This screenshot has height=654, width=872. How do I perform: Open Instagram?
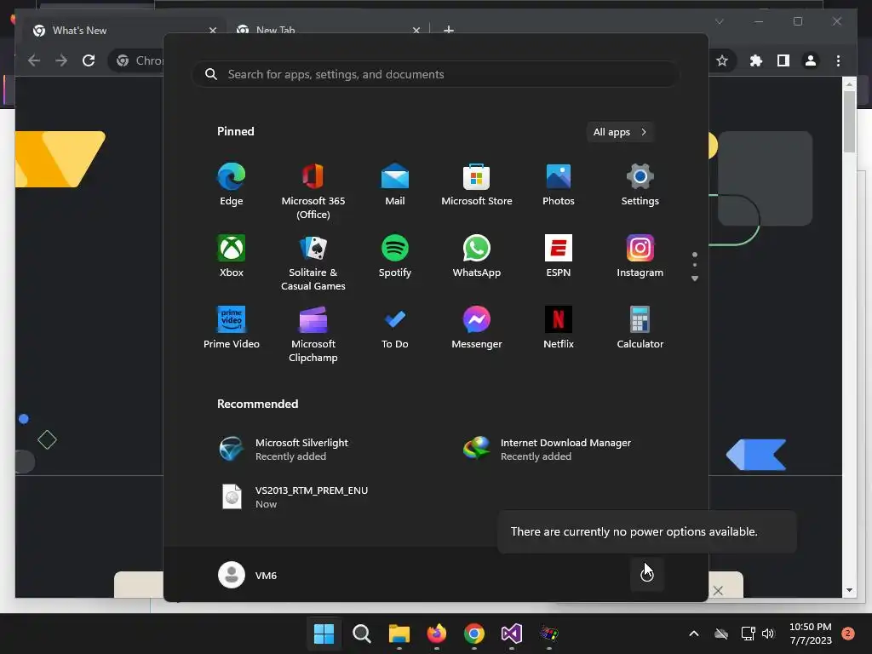[640, 256]
